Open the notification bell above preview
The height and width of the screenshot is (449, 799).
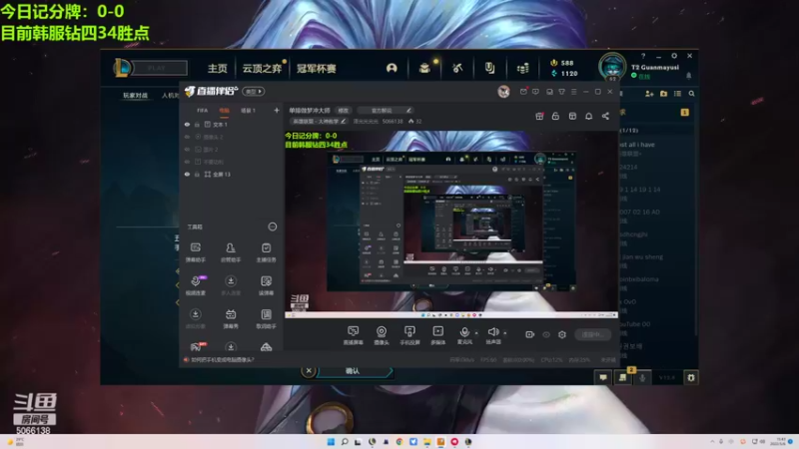pyautogui.click(x=588, y=116)
